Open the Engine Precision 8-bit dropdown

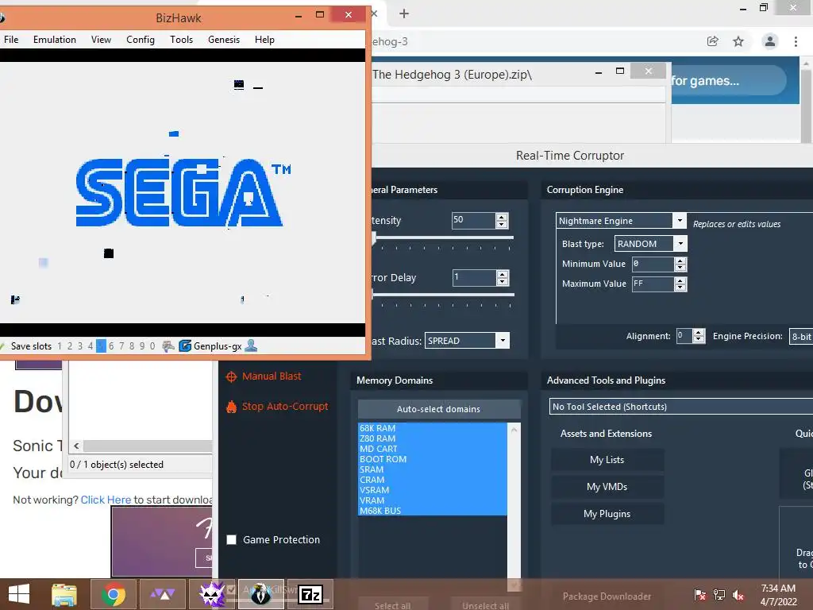[x=800, y=337]
